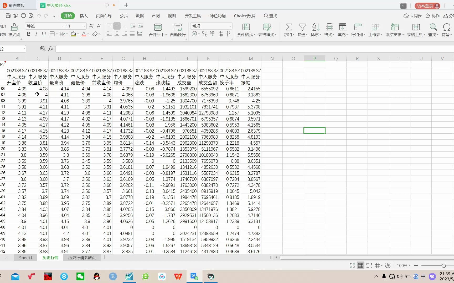Image resolution: width=454 pixels, height=283 pixels.
Task: Click the Mail icon in taskbar
Action: click(x=15, y=276)
